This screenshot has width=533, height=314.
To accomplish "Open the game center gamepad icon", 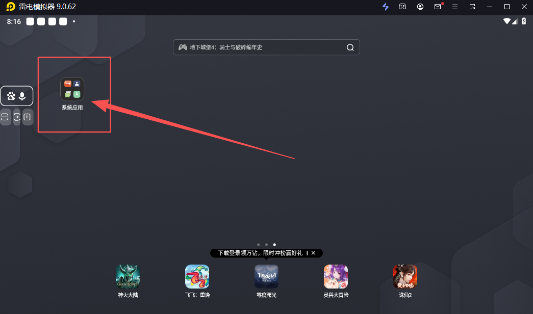I will pos(402,7).
